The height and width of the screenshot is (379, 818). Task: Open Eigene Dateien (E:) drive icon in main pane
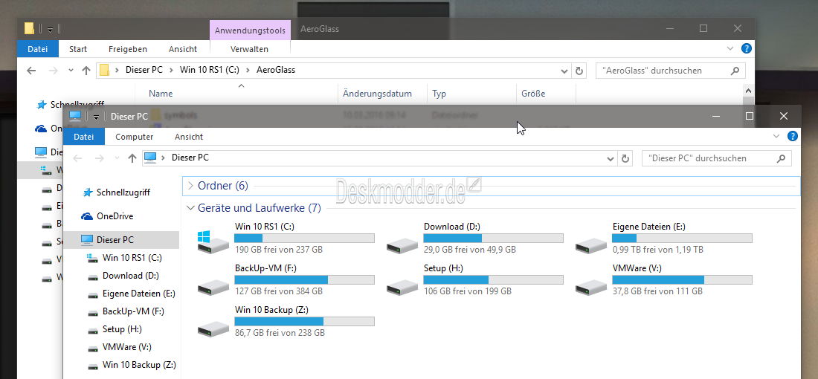tap(591, 245)
